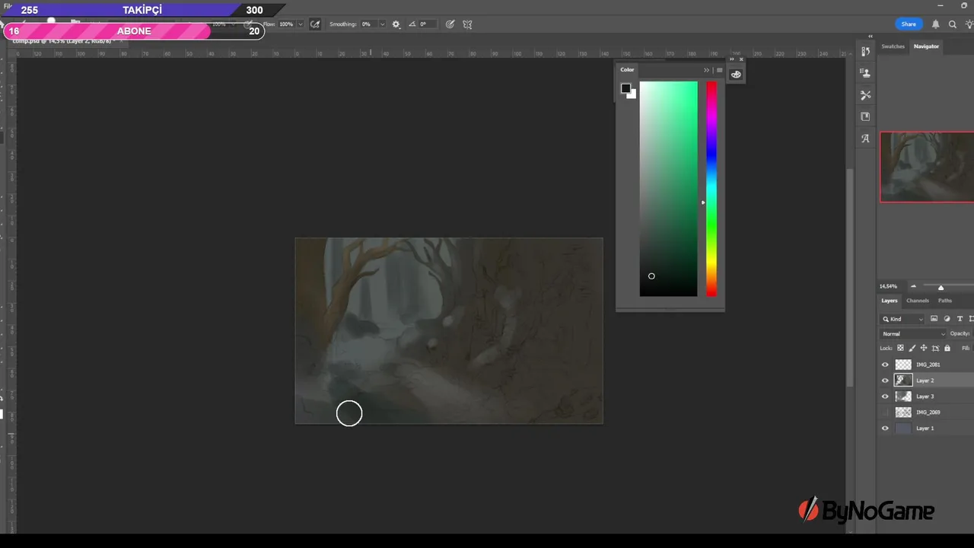This screenshot has height=548, width=974.
Task: Select the Color panel tab
Action: (x=627, y=70)
